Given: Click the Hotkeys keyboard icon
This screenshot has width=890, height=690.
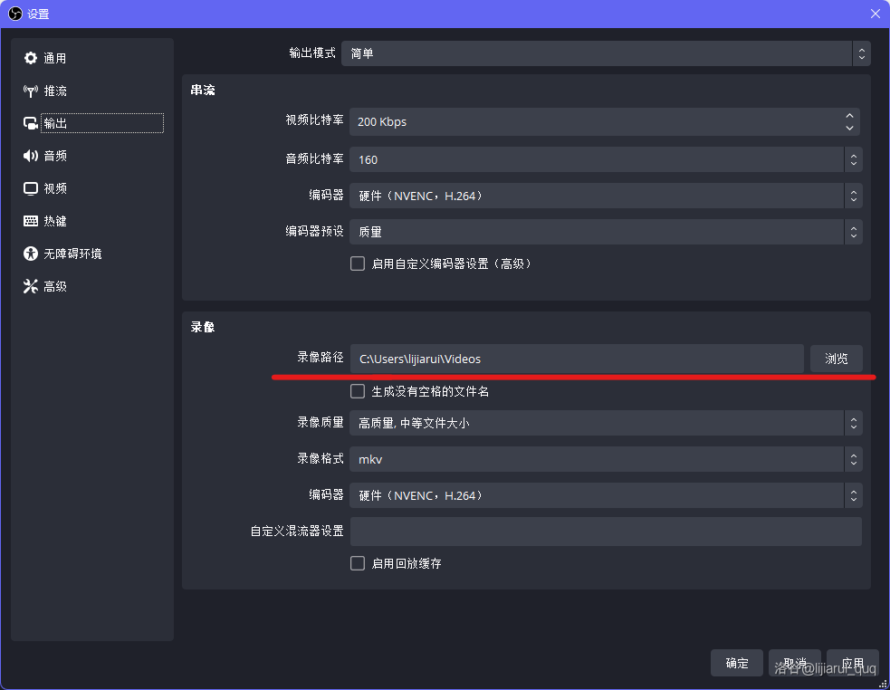Looking at the screenshot, I should 31,221.
